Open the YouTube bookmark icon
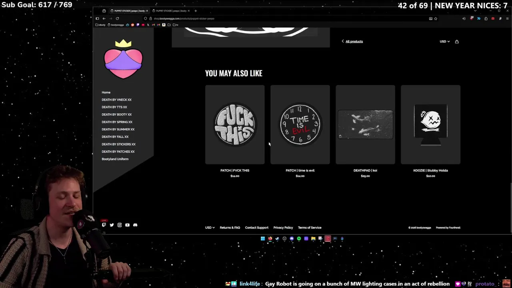The height and width of the screenshot is (288, 512). [143, 25]
